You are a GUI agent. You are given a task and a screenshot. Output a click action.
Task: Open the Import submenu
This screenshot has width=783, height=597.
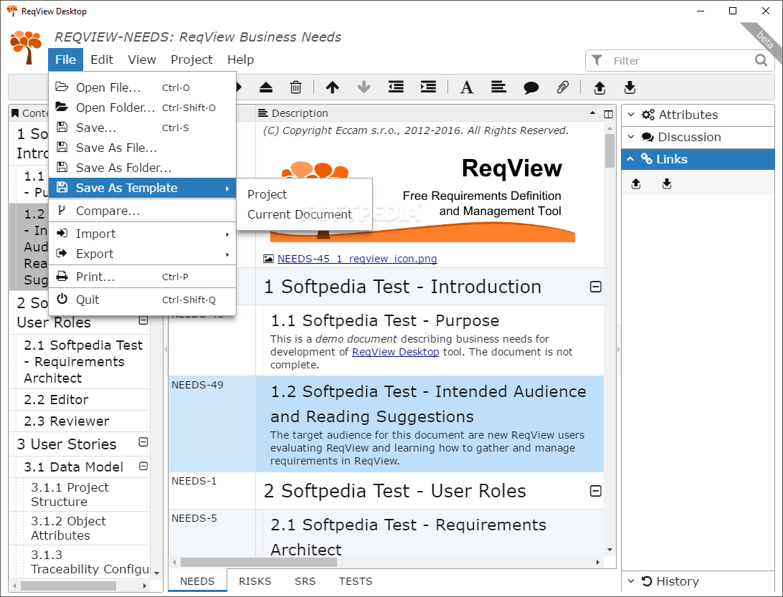(142, 234)
